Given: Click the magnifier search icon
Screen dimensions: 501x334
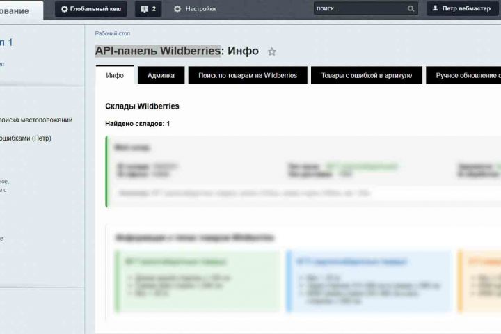Looking at the screenshot, I should point(411,9).
